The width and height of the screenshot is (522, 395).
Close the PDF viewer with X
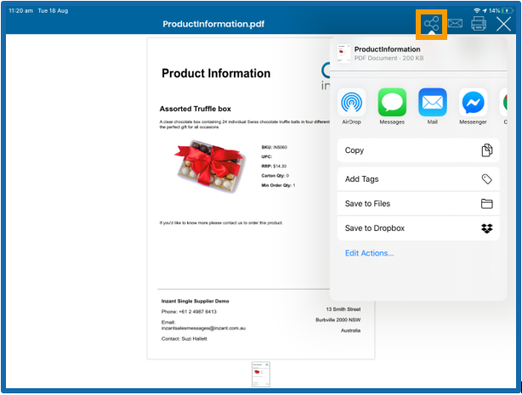coord(503,24)
